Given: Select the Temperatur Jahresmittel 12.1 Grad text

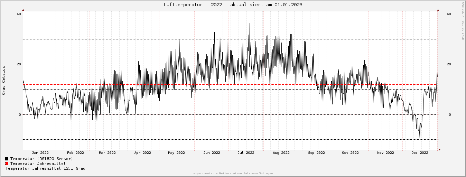Looking at the screenshot, I should [x=45, y=168].
